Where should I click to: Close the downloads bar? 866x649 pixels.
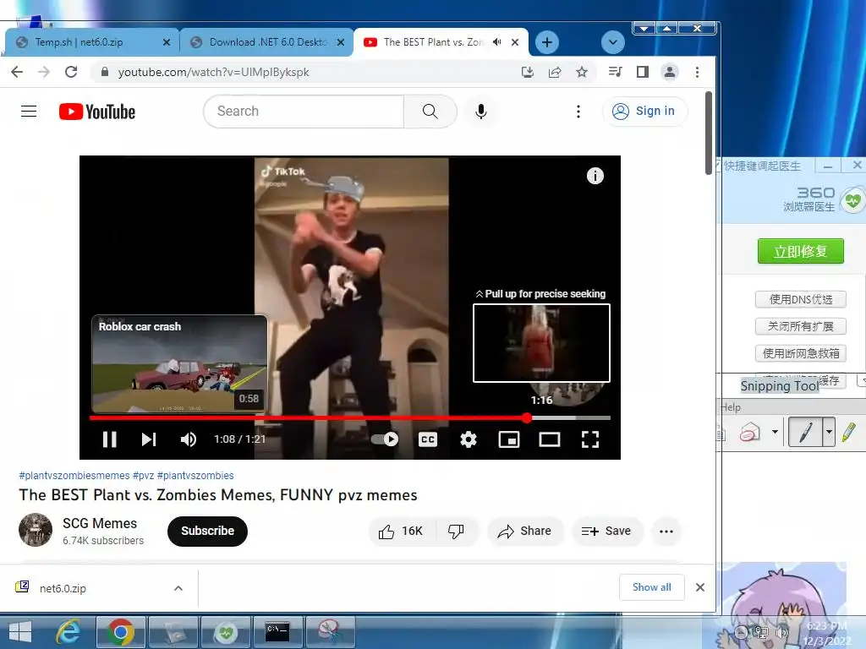(699, 587)
